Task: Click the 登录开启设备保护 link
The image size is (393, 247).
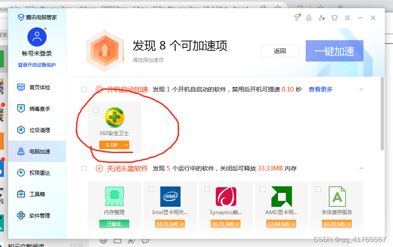Action: pos(37,65)
